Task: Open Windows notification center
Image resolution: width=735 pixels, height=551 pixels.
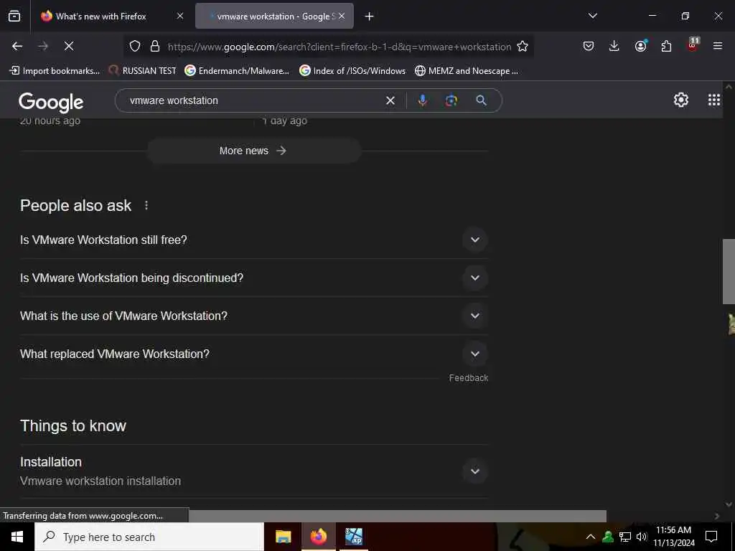Action: (x=711, y=537)
